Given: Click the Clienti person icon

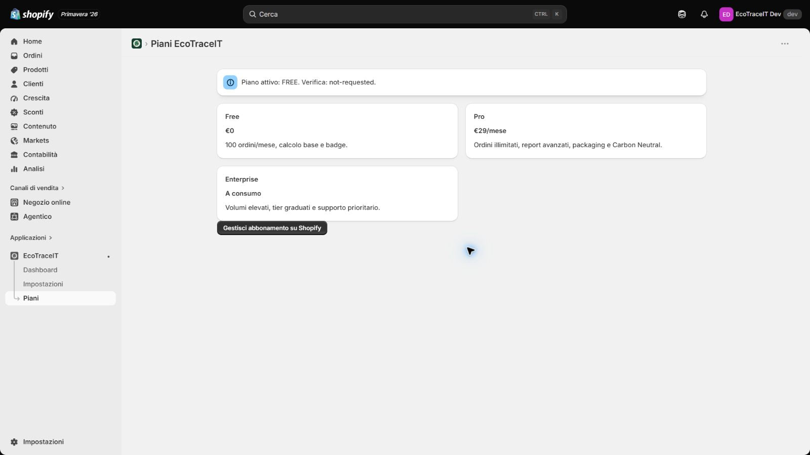Looking at the screenshot, I should tap(14, 84).
